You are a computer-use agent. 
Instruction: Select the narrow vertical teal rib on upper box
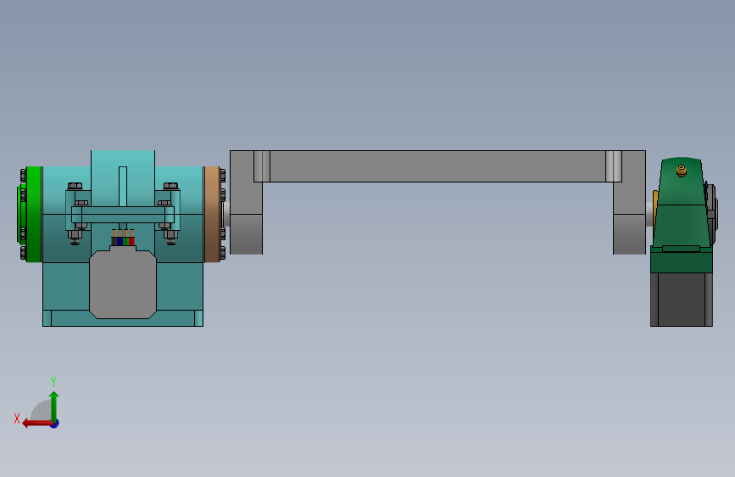pyautogui.click(x=123, y=187)
